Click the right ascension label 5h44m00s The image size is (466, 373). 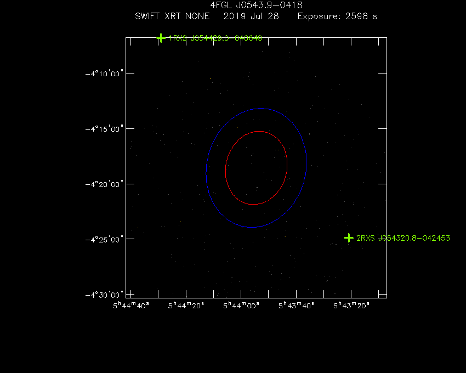pyautogui.click(x=241, y=306)
